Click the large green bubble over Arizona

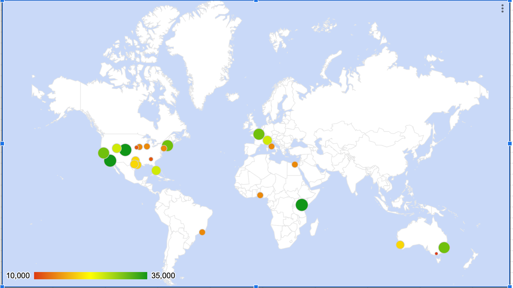point(125,150)
